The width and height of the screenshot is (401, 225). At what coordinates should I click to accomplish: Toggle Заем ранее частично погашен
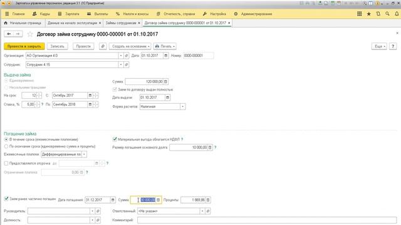6,199
